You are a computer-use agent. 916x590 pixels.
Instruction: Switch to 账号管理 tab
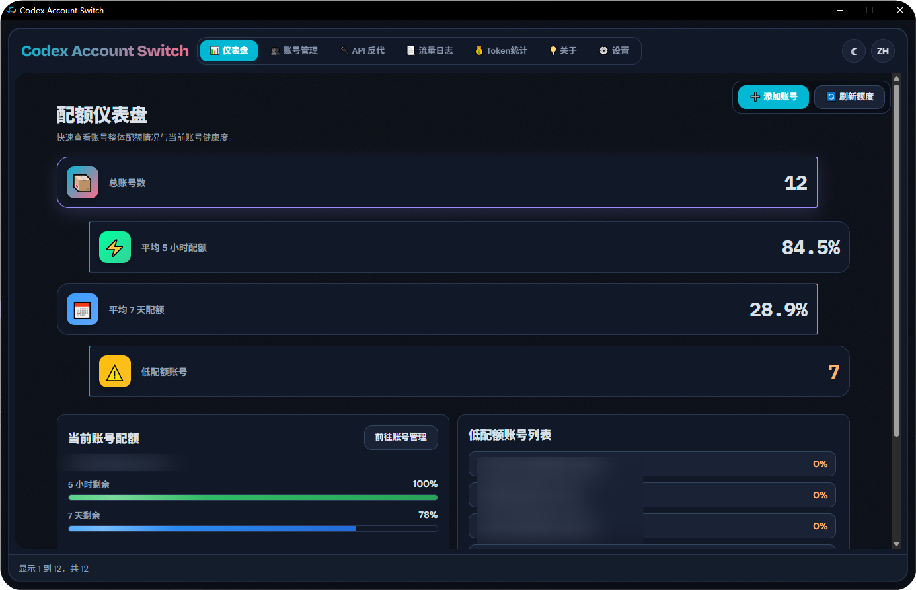pos(294,51)
